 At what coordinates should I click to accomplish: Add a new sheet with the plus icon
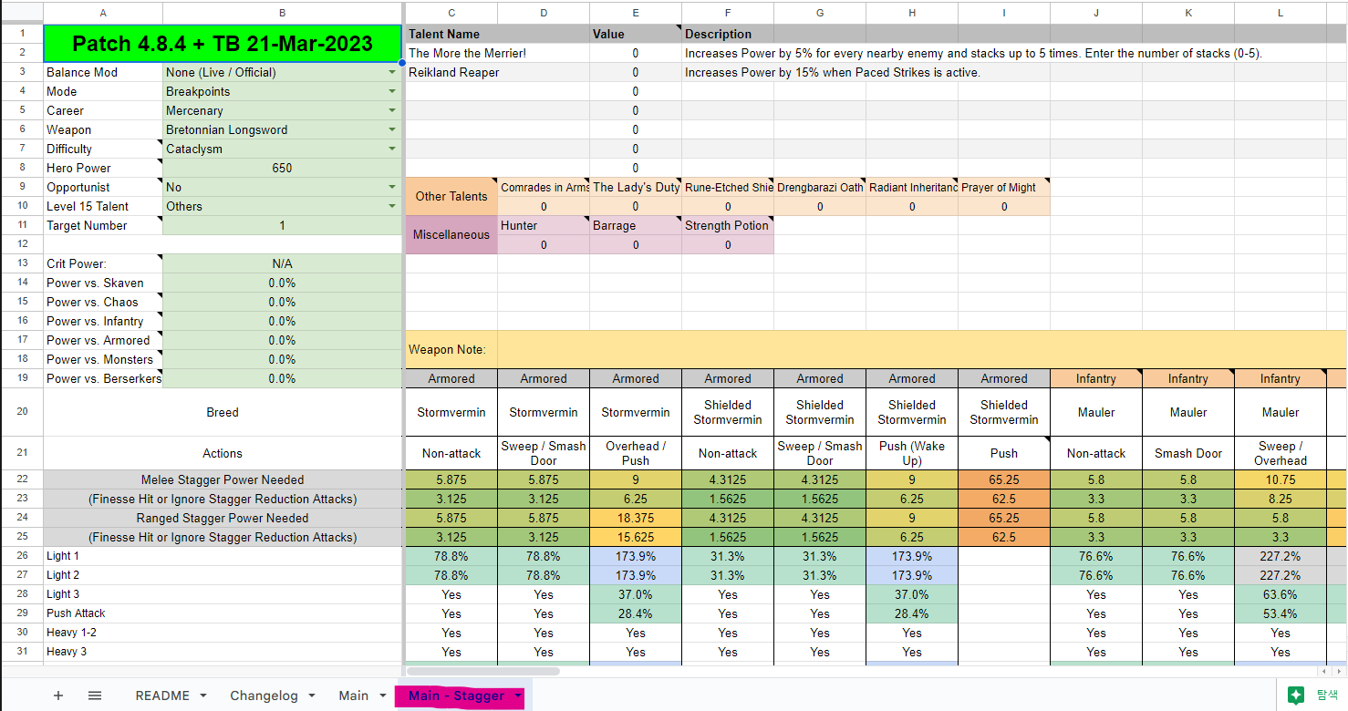tap(58, 696)
